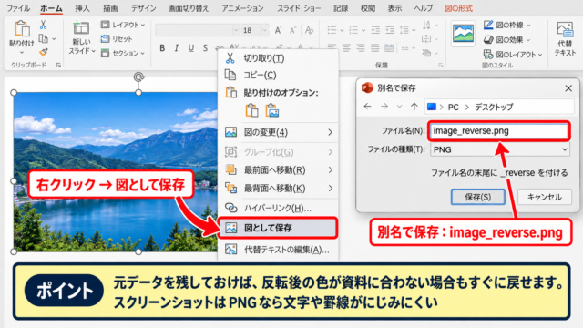Click the 貼り付け paste button in the ribbon
Viewport: 583px width, 328px height.
point(22,37)
